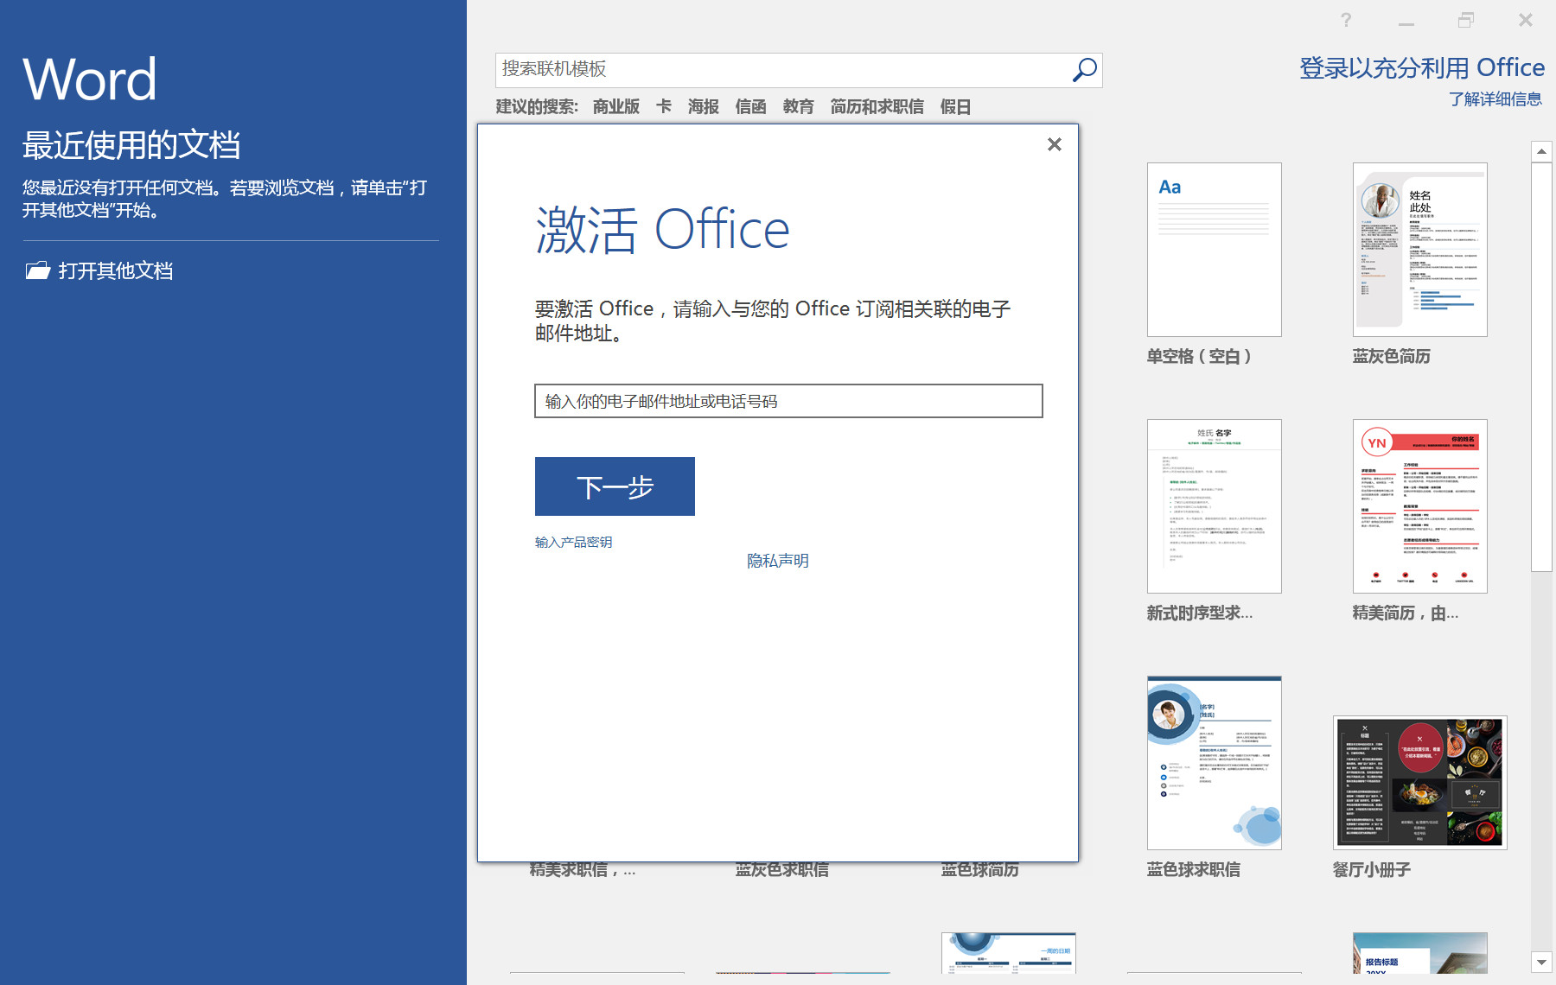Open the 隐私声明 link
This screenshot has width=1556, height=985.
pos(778,561)
